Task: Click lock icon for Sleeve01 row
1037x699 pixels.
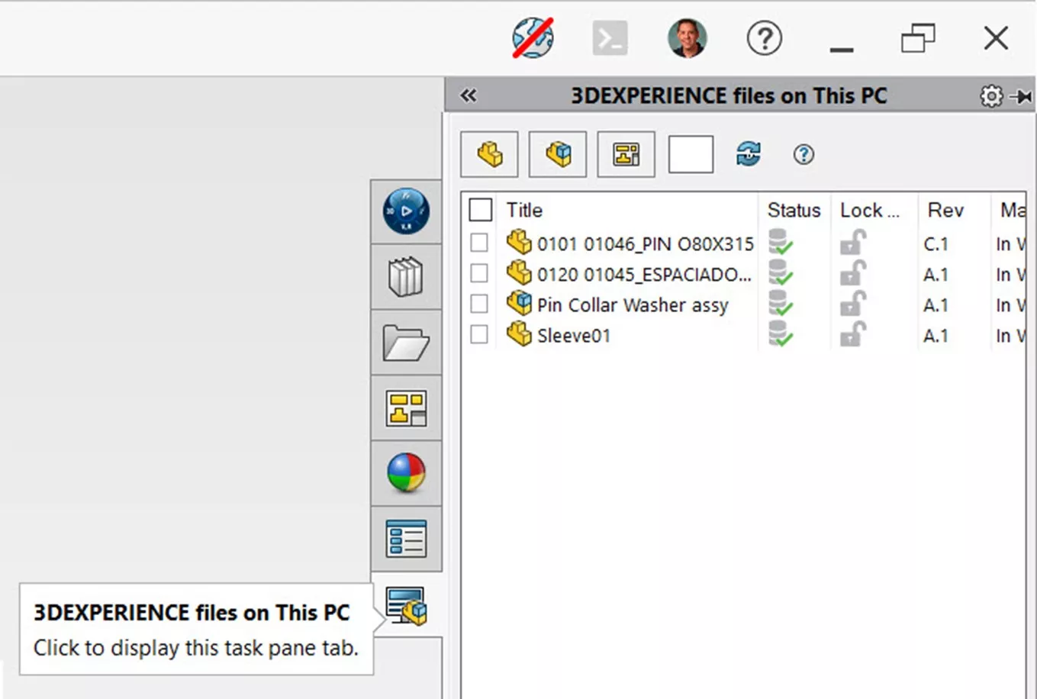Action: pos(852,334)
